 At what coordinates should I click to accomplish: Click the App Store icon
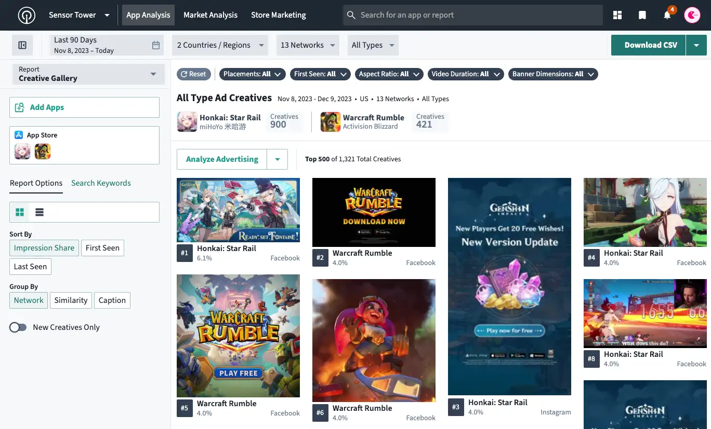19,135
